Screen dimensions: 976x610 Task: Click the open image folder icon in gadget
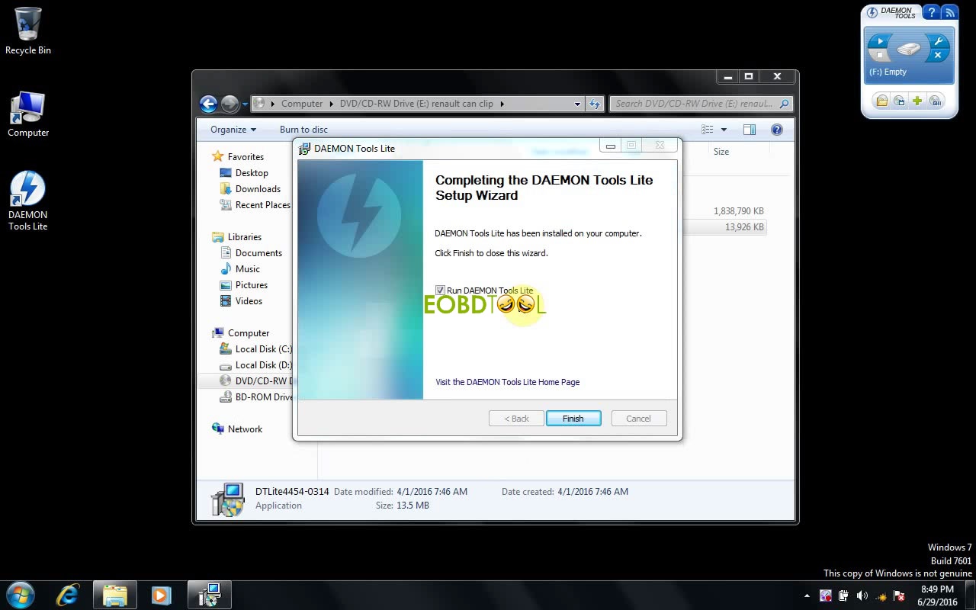coord(881,101)
